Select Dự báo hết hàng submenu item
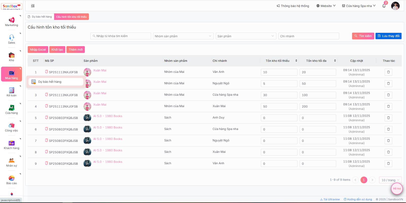406x203 pixels. coord(50,82)
